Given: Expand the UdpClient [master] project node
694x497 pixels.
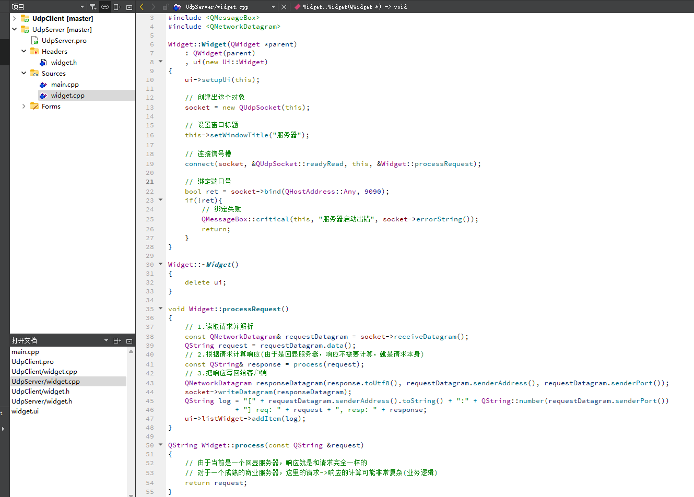Looking at the screenshot, I should 15,18.
